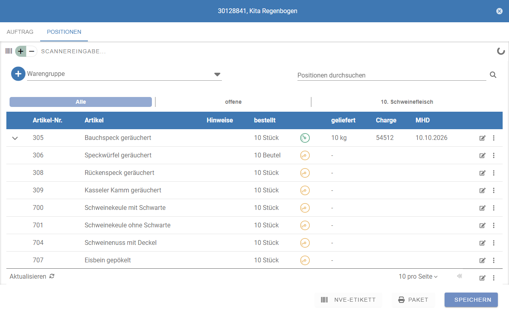Open more options for row 306
509x318 pixels.
493,155
